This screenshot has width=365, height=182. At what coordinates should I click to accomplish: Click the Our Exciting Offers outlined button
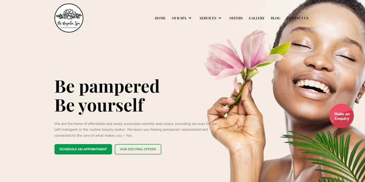click(138, 149)
